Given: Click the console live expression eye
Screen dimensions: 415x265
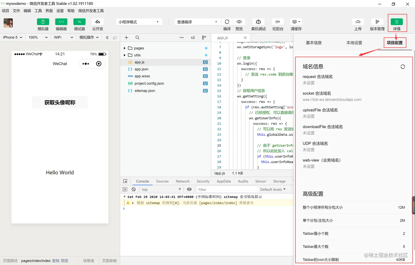Looking at the screenshot, I should click(189, 189).
